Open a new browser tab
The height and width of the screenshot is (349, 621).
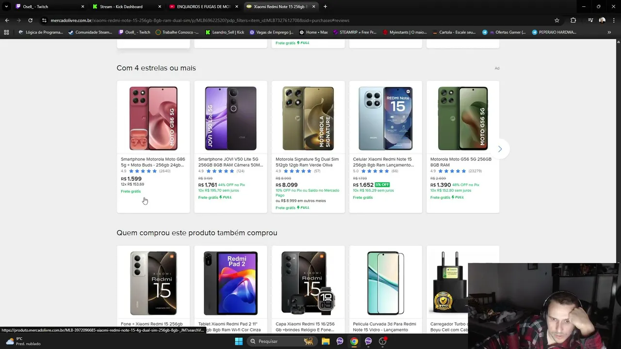(x=325, y=7)
